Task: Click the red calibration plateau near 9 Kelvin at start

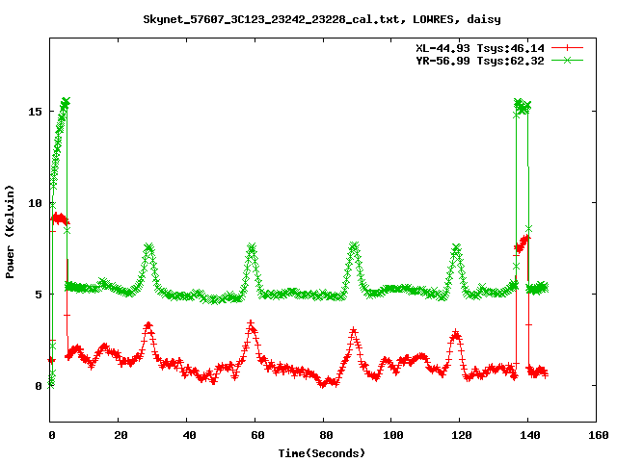Action: pos(60,219)
